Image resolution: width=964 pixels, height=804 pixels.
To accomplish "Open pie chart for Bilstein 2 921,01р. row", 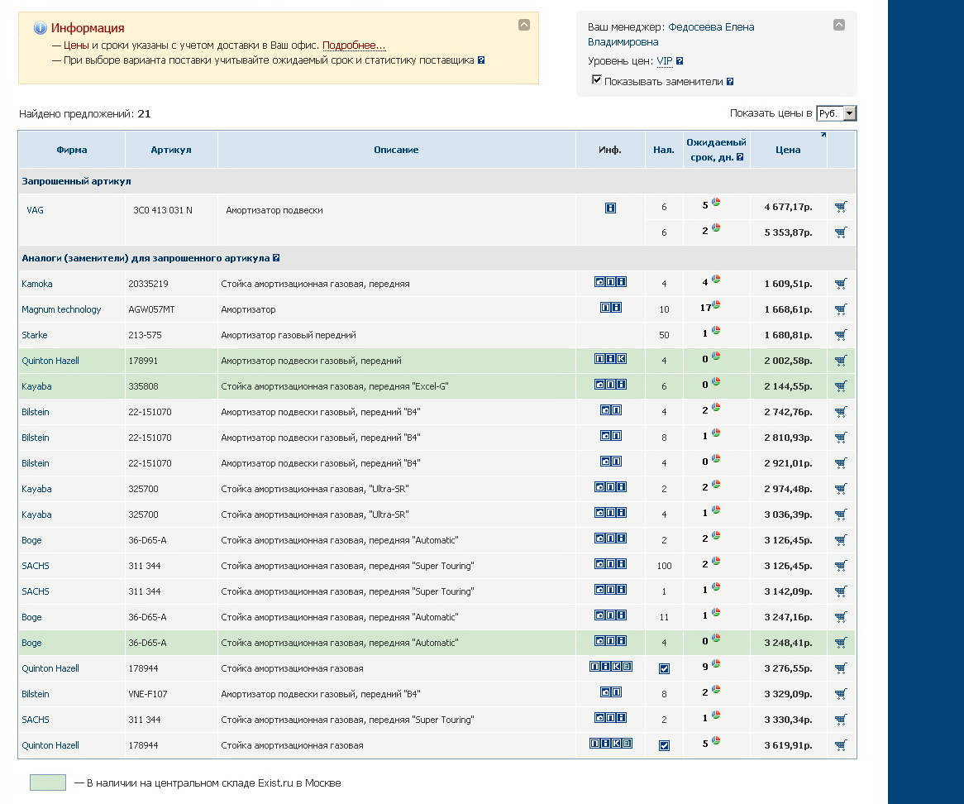I will 716,459.
